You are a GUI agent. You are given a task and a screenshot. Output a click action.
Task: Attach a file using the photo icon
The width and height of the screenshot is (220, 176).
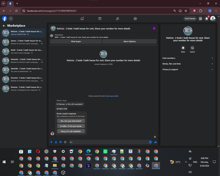click(x=56, y=142)
